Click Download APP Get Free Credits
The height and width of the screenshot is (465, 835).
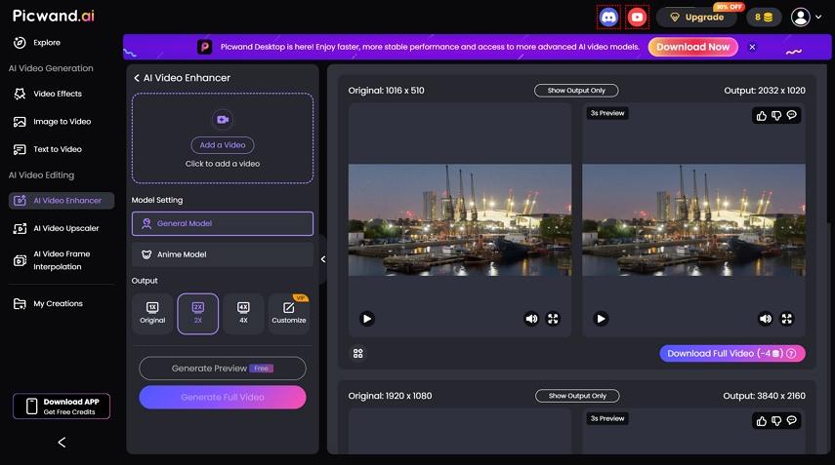tap(62, 406)
